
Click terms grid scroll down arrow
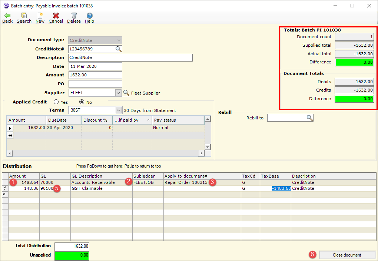pyautogui.click(x=208, y=147)
